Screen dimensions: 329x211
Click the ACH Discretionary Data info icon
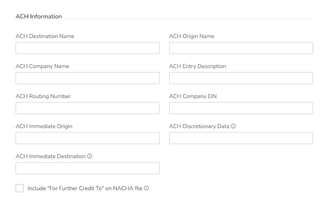point(233,126)
